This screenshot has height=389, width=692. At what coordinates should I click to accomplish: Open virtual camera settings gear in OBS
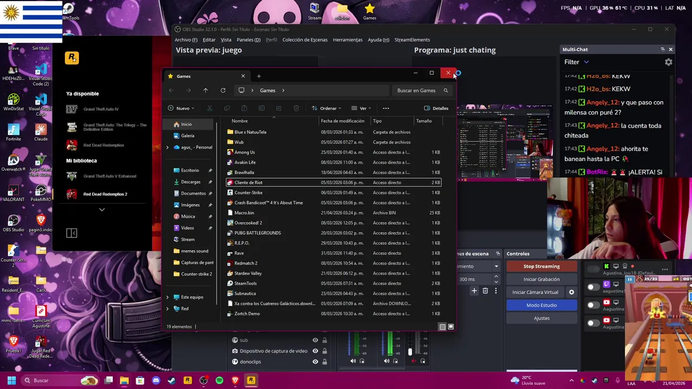(571, 292)
